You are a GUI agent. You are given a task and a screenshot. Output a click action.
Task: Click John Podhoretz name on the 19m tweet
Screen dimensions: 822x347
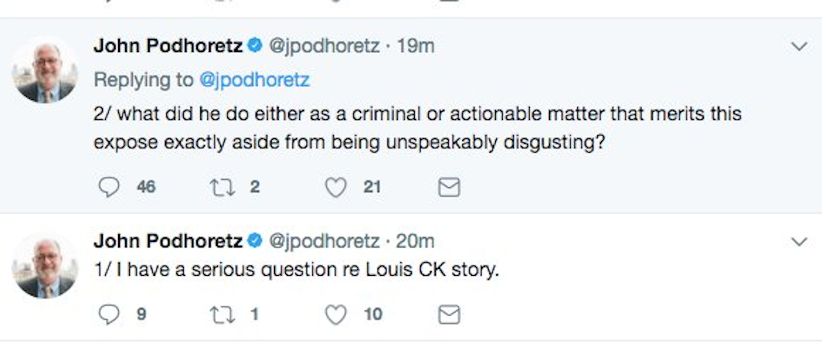[168, 46]
